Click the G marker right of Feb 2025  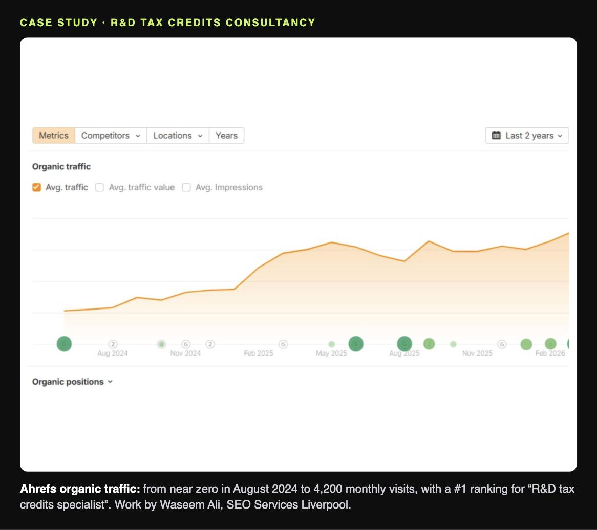tap(283, 344)
